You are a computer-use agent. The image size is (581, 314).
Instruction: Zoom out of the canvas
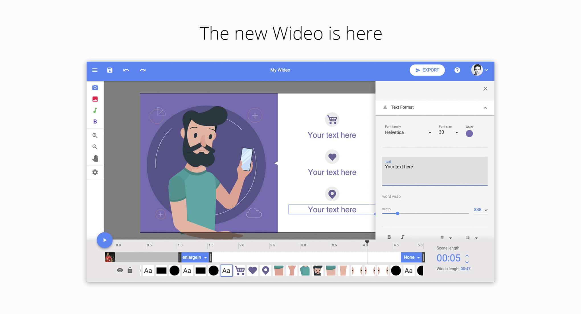(x=95, y=147)
